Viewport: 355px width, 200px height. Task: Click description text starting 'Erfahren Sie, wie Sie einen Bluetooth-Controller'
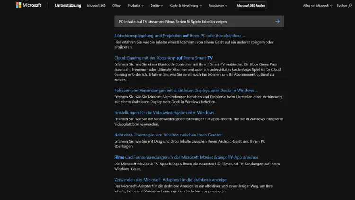(197, 72)
